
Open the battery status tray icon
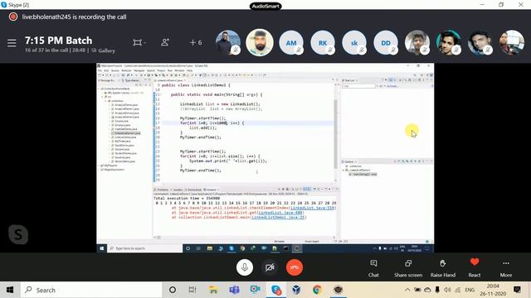point(417,290)
